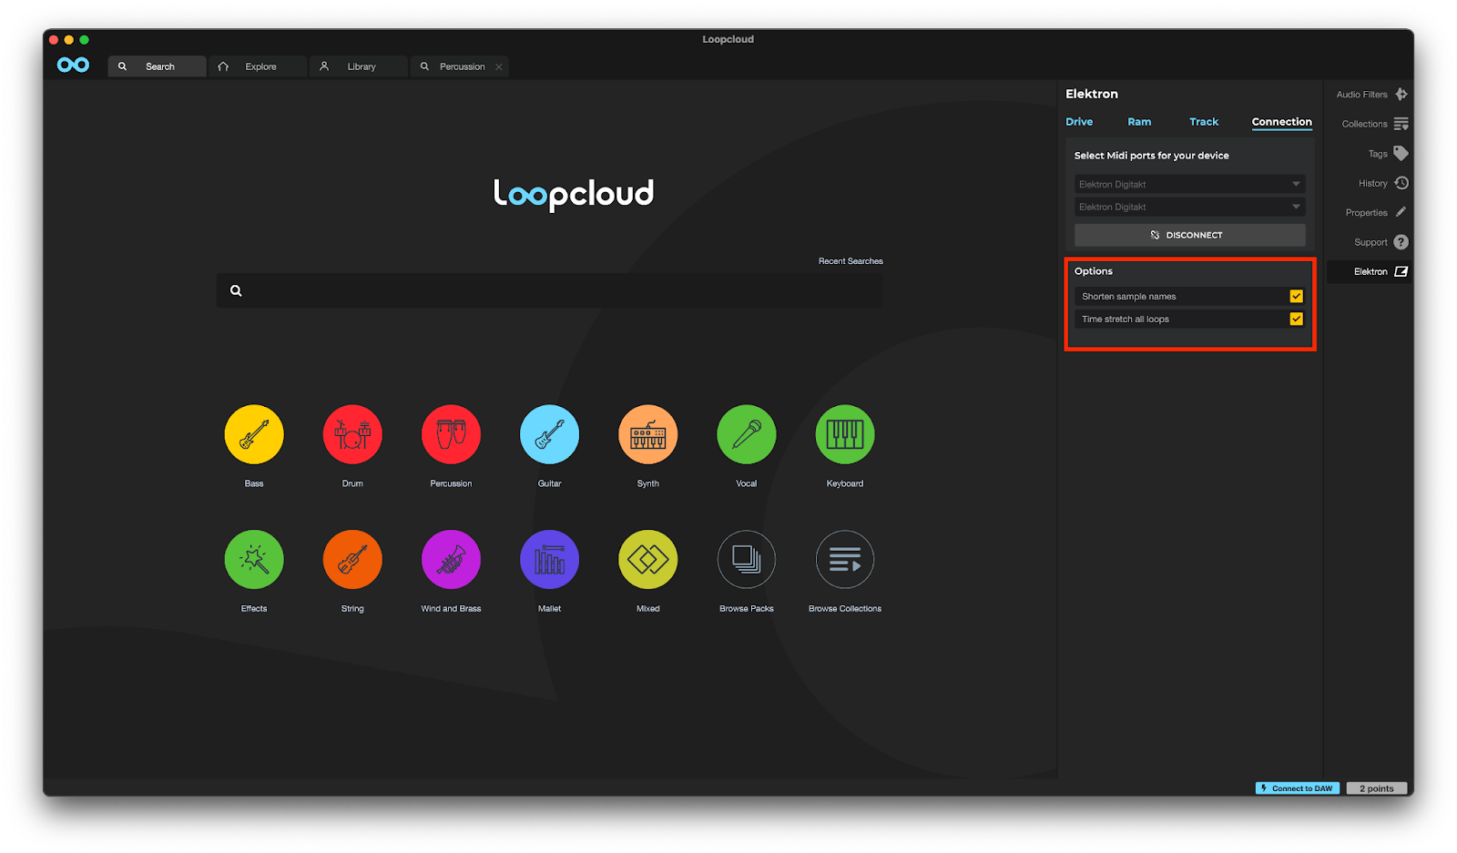Open the Elektron Ram tab
This screenshot has width=1457, height=853.
[1139, 122]
